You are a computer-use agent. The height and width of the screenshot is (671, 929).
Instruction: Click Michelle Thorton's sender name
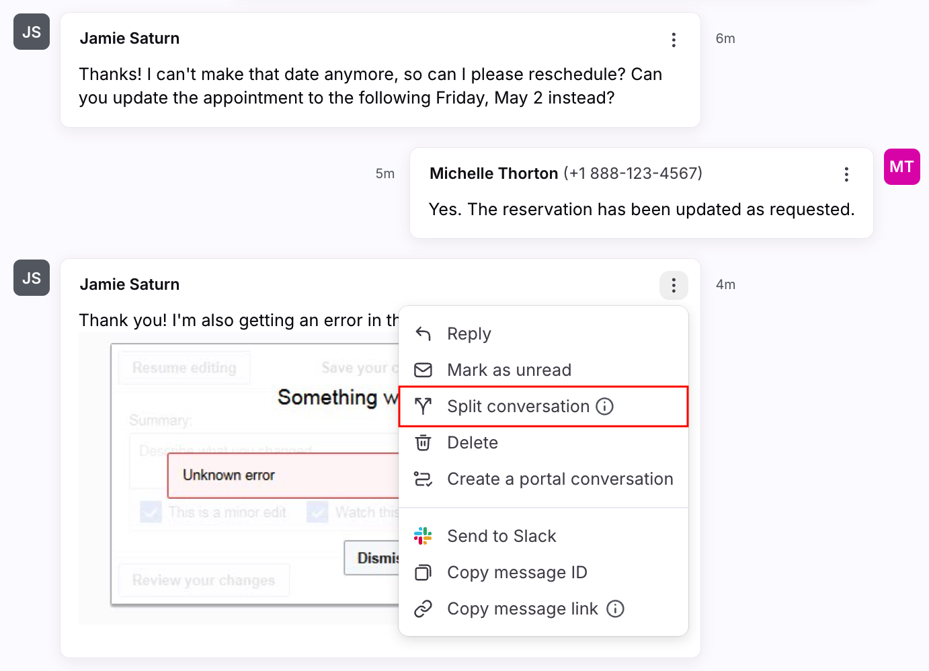click(x=493, y=173)
